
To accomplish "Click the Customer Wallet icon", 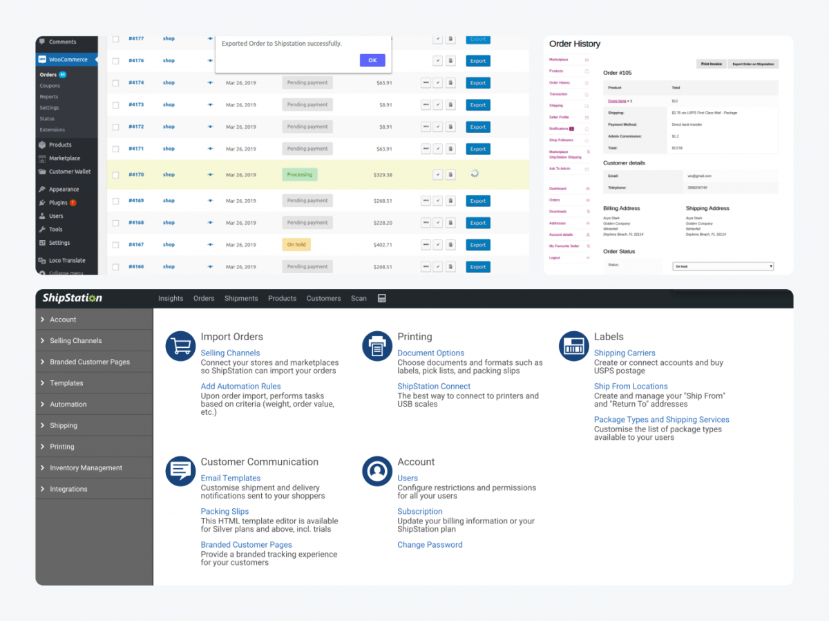I will pyautogui.click(x=42, y=172).
